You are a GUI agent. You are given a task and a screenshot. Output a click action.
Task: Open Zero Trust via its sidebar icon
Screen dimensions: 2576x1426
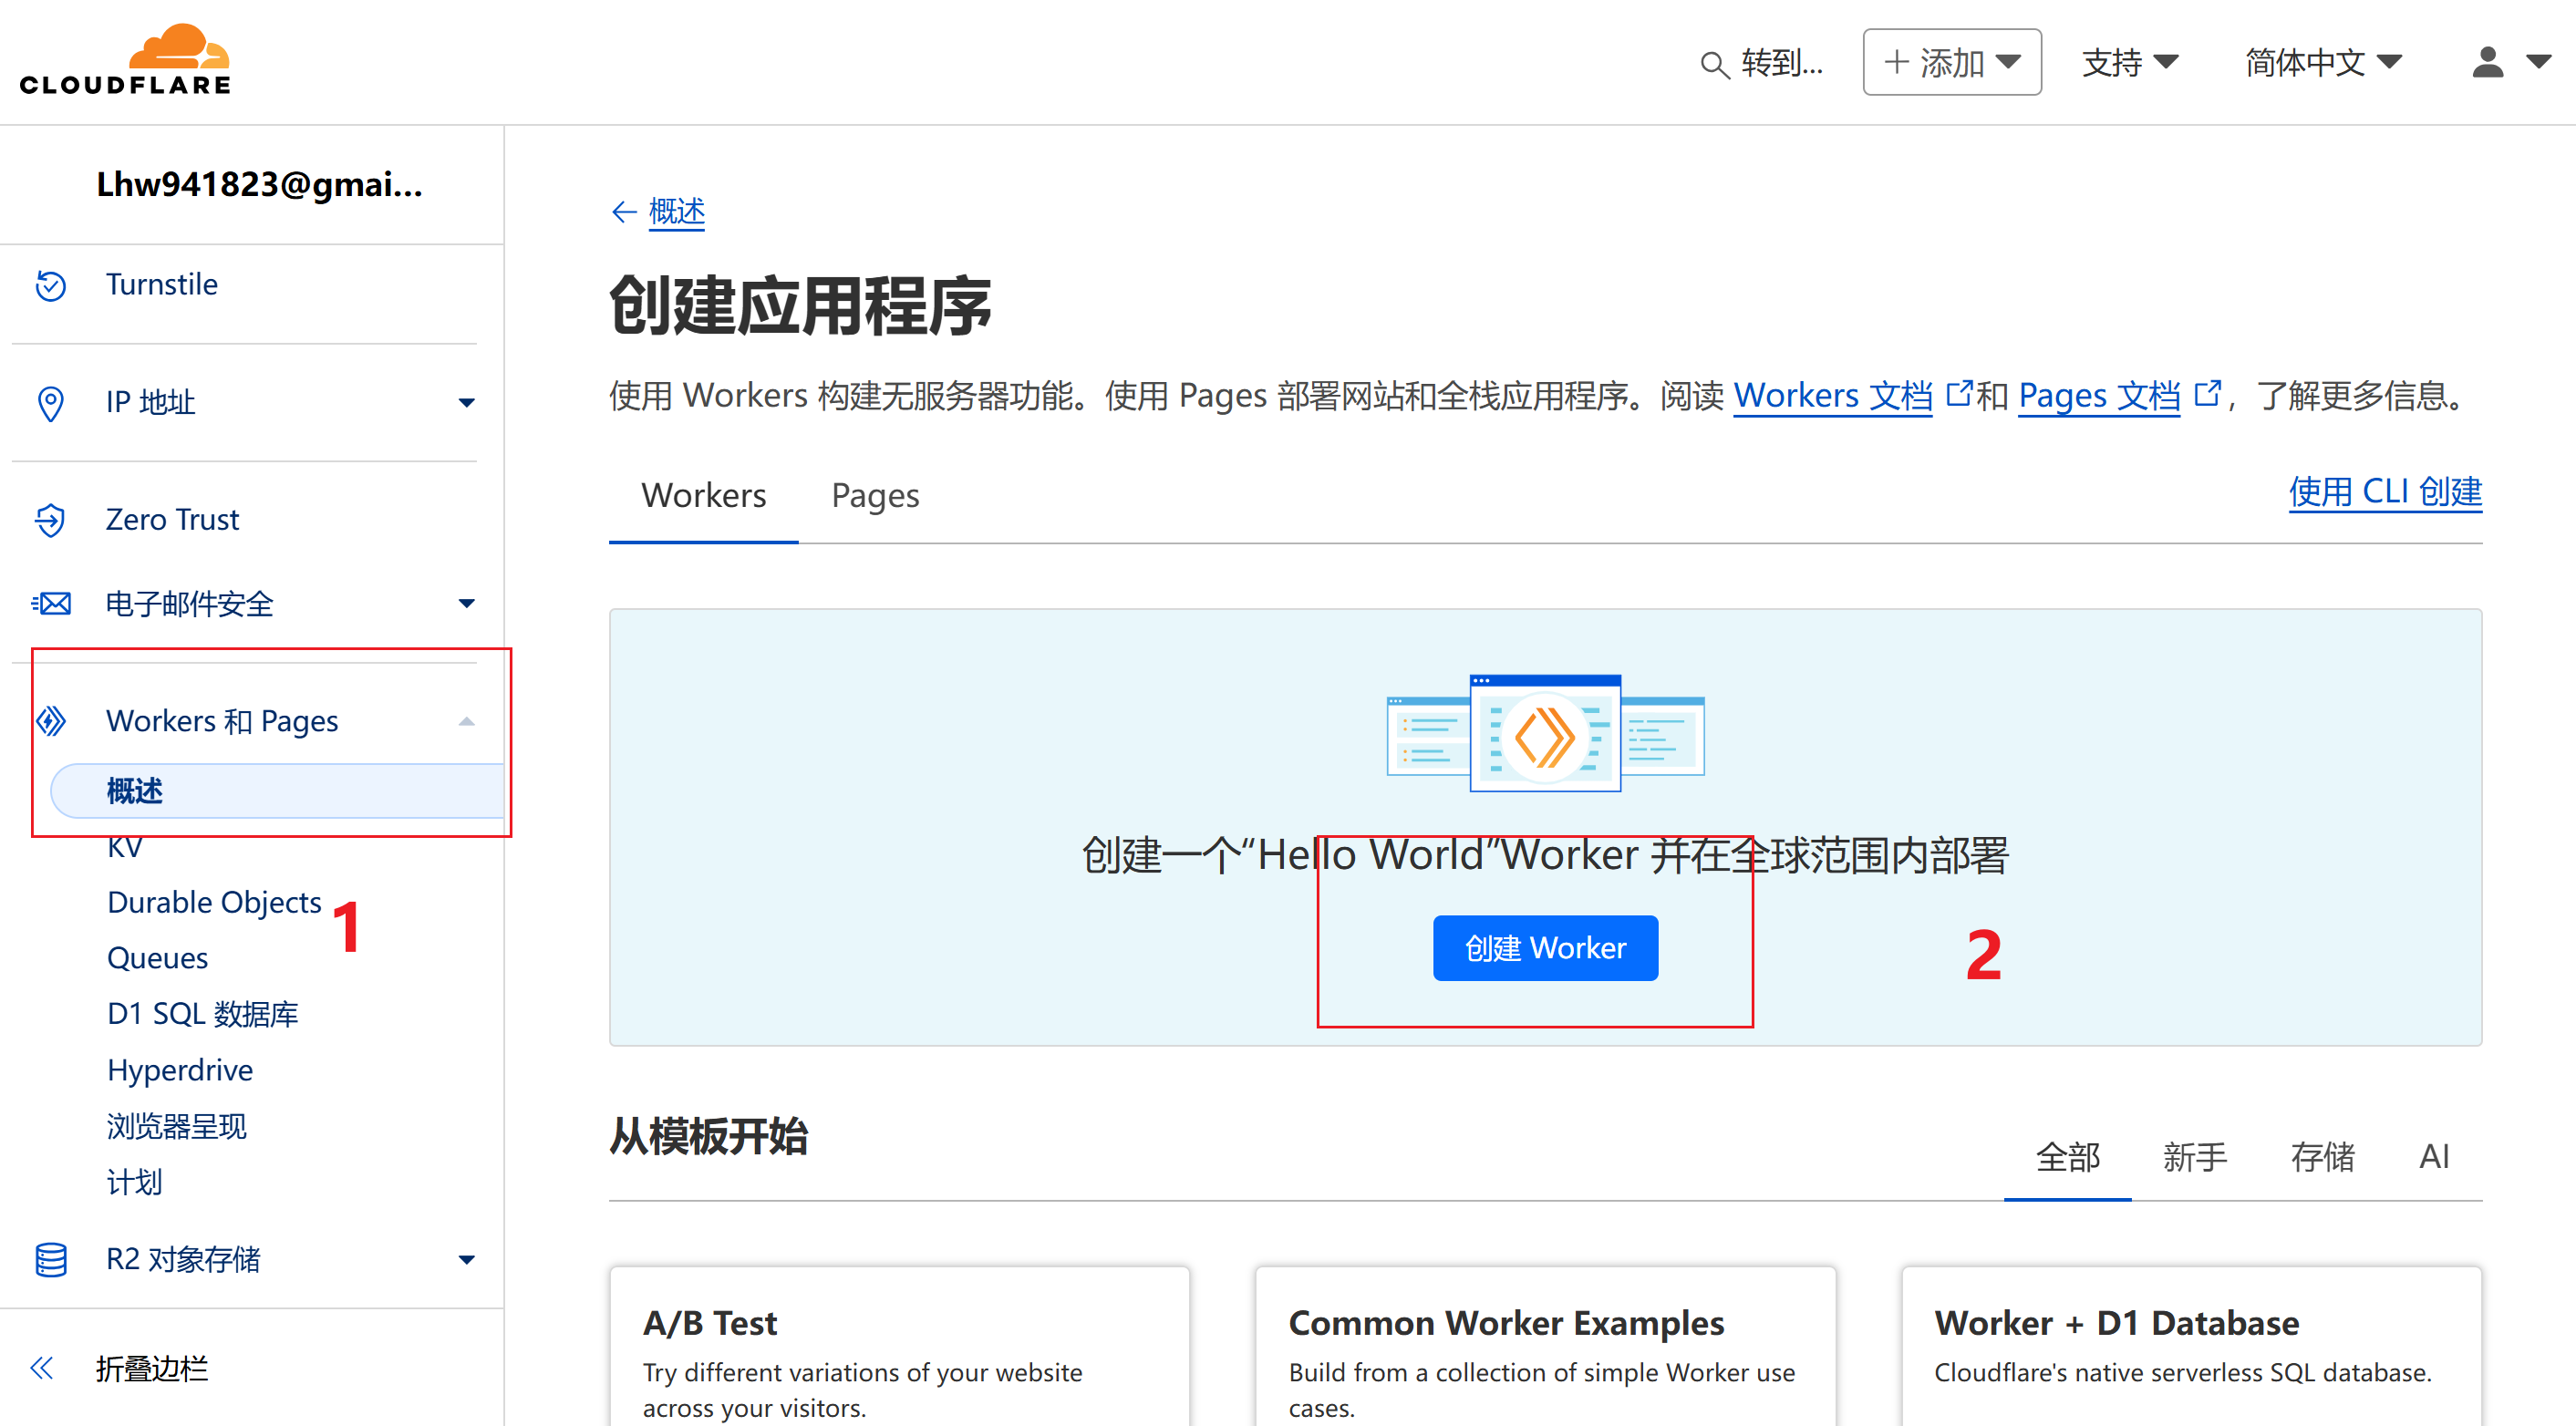51,519
